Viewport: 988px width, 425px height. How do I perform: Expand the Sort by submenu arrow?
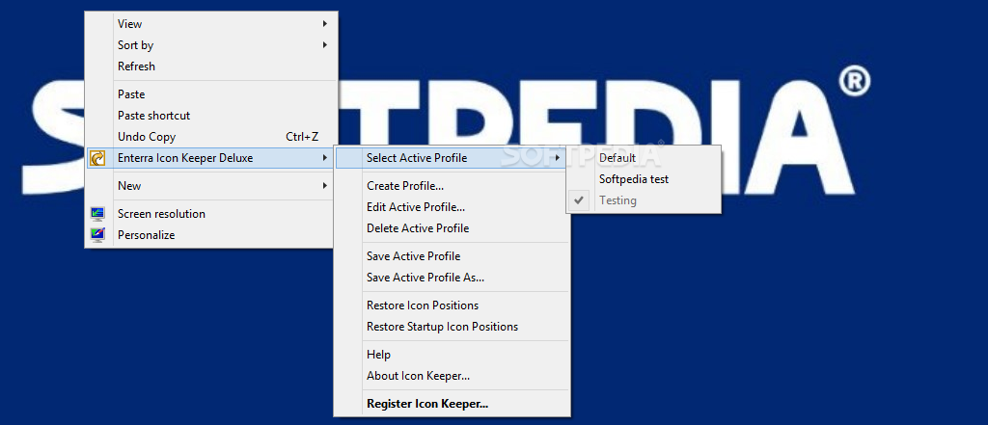click(x=325, y=44)
